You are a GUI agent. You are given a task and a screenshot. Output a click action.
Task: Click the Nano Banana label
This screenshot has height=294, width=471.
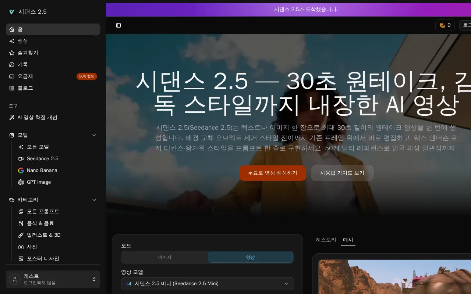(42, 171)
